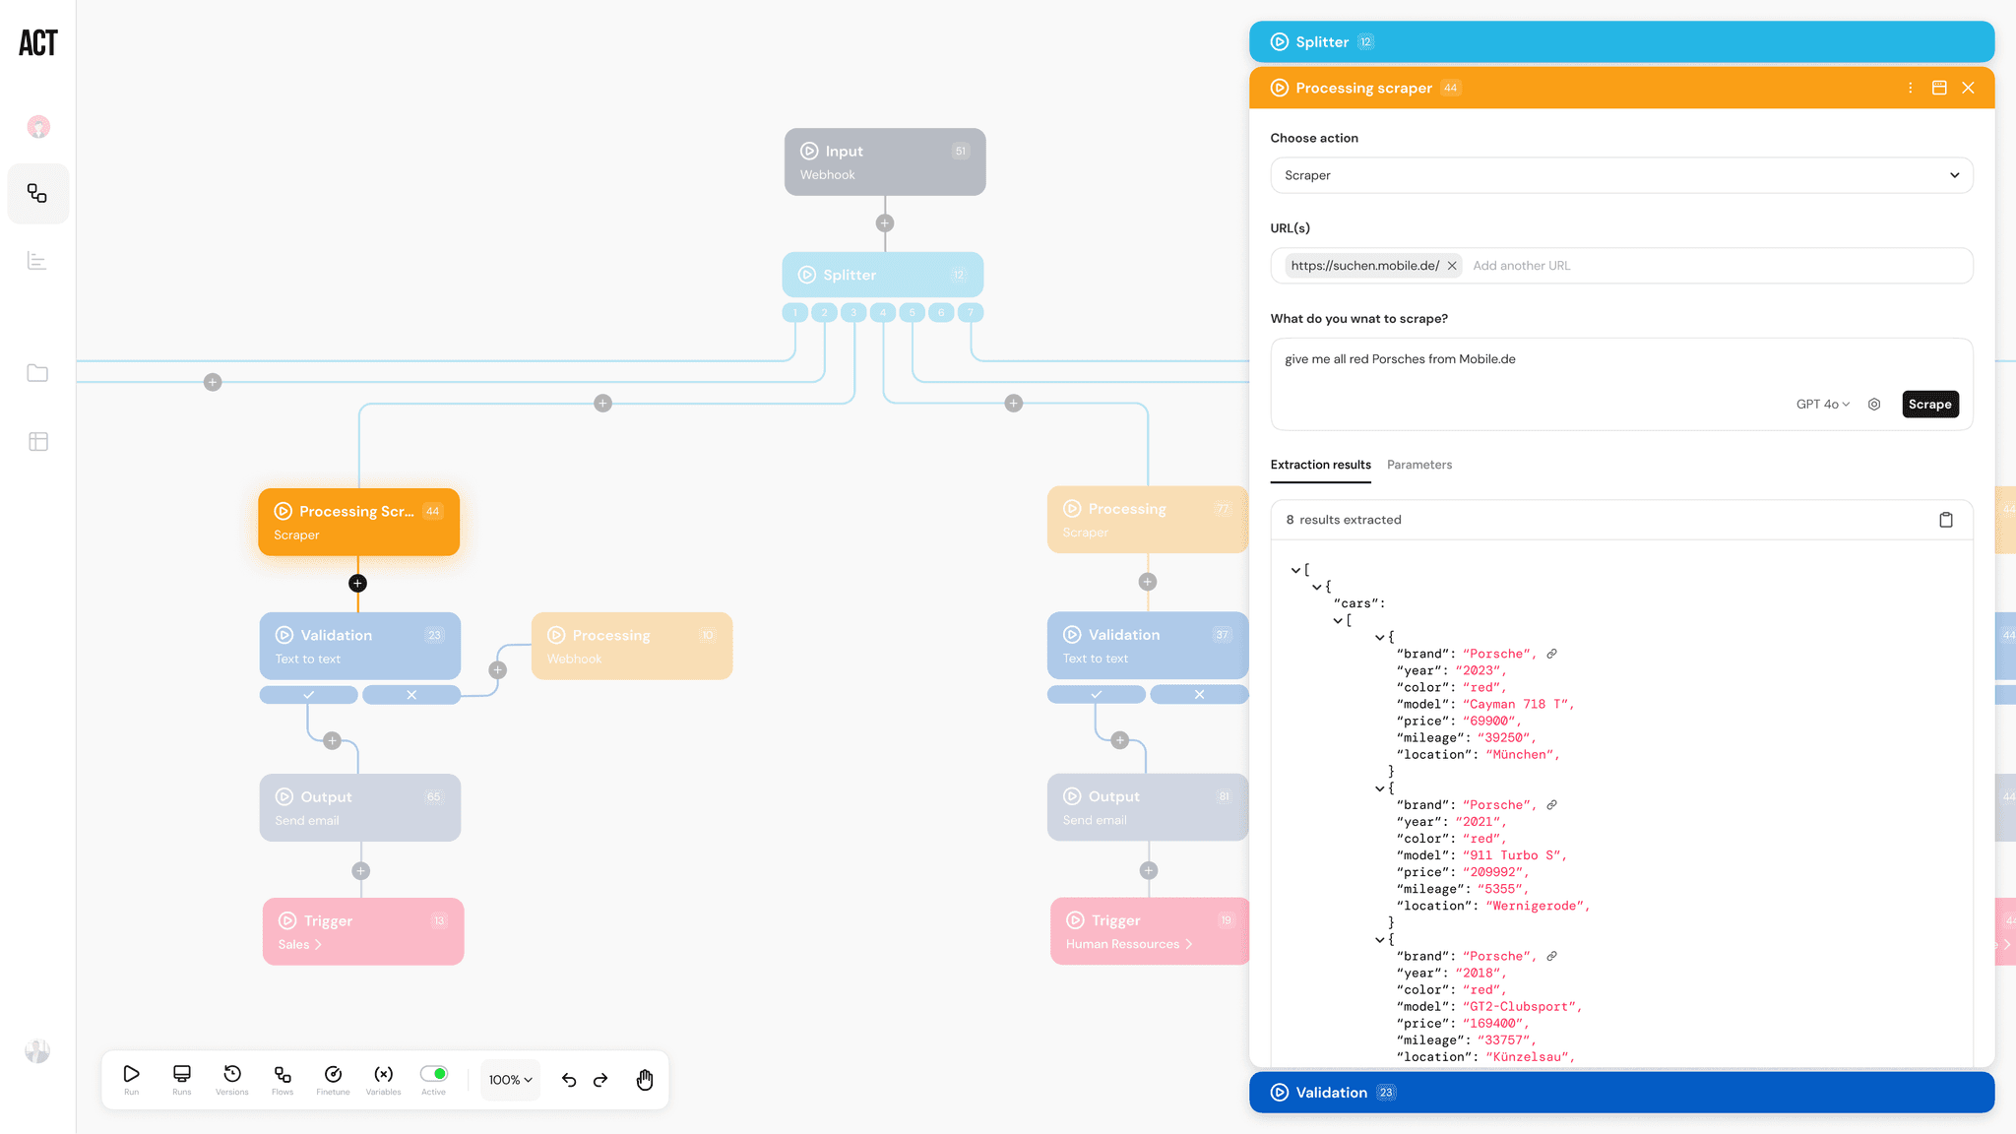Screen dimensions: 2016x1134
Task: Open the analytics chart icon in sidebar
Action: pos(37,261)
